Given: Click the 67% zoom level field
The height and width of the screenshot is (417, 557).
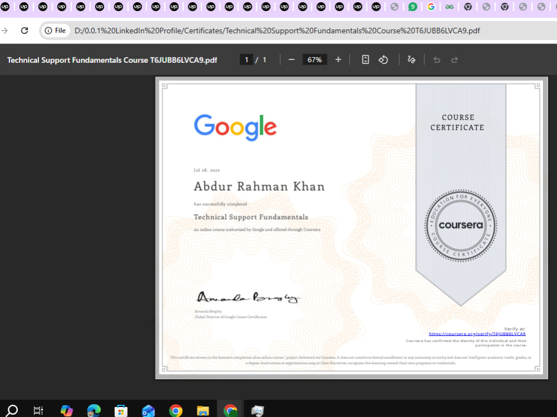Looking at the screenshot, I should (x=314, y=59).
